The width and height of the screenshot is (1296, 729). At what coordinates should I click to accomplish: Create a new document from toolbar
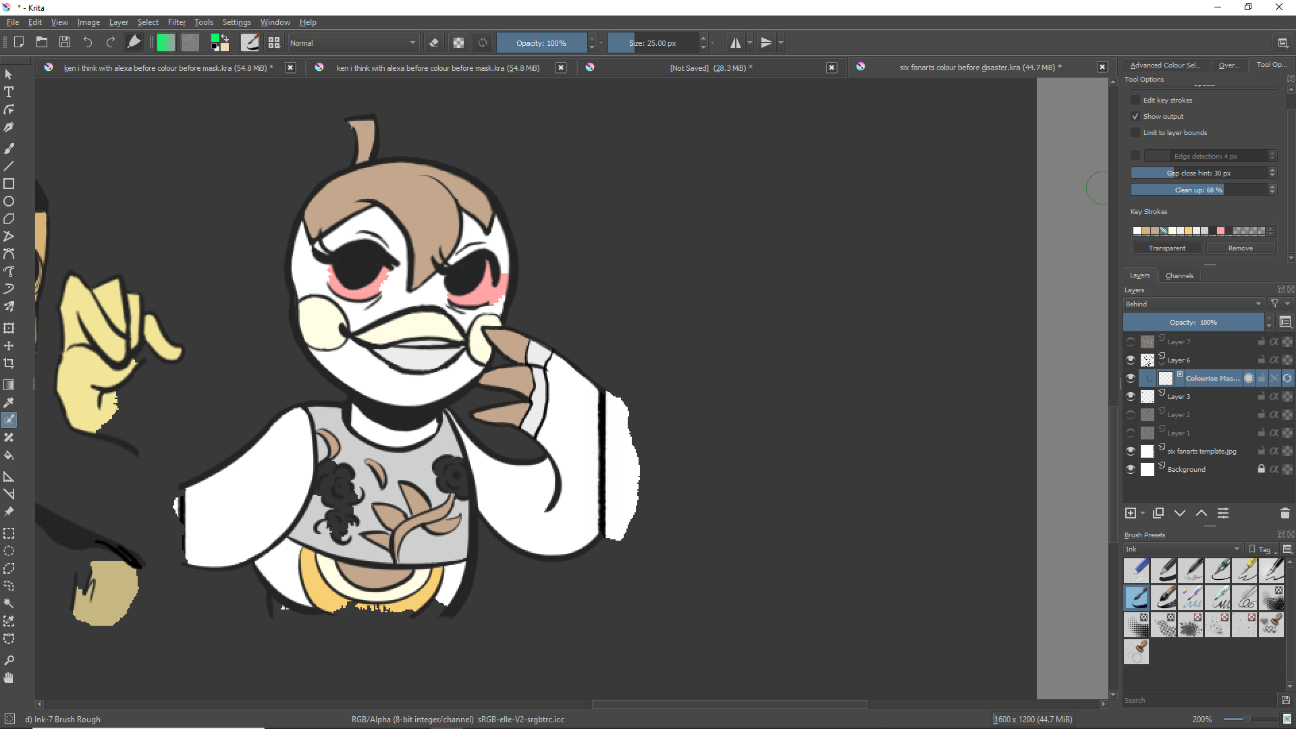[19, 43]
